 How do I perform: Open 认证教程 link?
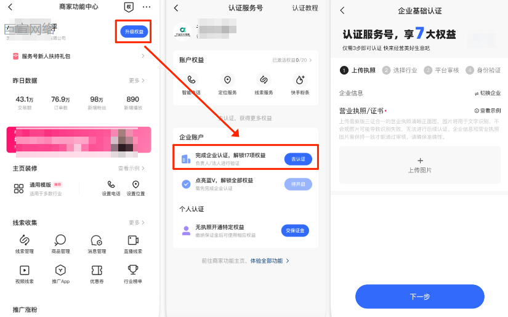click(305, 8)
